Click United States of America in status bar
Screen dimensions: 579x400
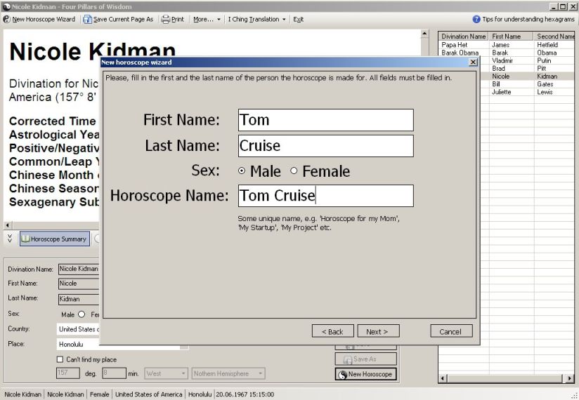tap(149, 394)
